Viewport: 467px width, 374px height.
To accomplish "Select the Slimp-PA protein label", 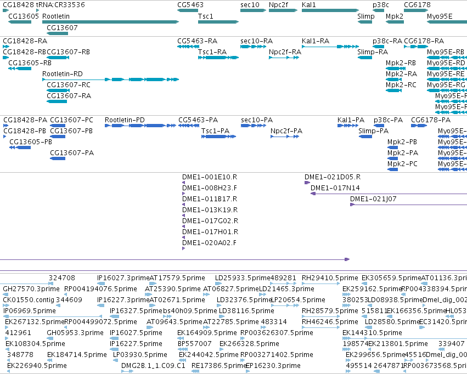I will pyautogui.click(x=374, y=131).
